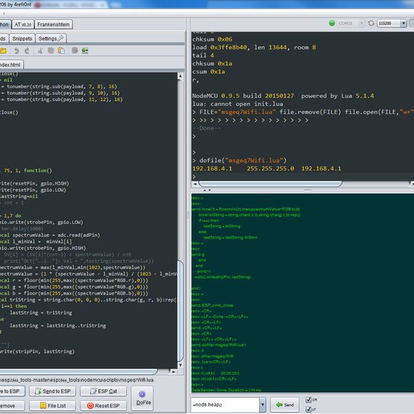
Task: Expand the command history dropdown arrow
Action: point(262,404)
